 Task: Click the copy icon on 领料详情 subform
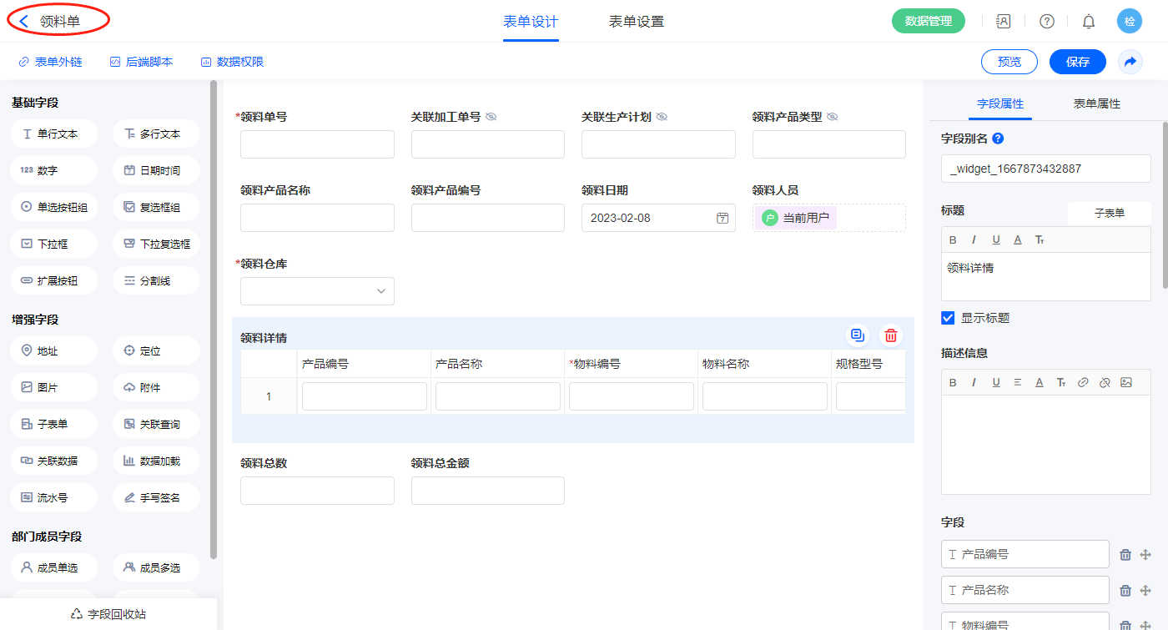pyautogui.click(x=857, y=335)
